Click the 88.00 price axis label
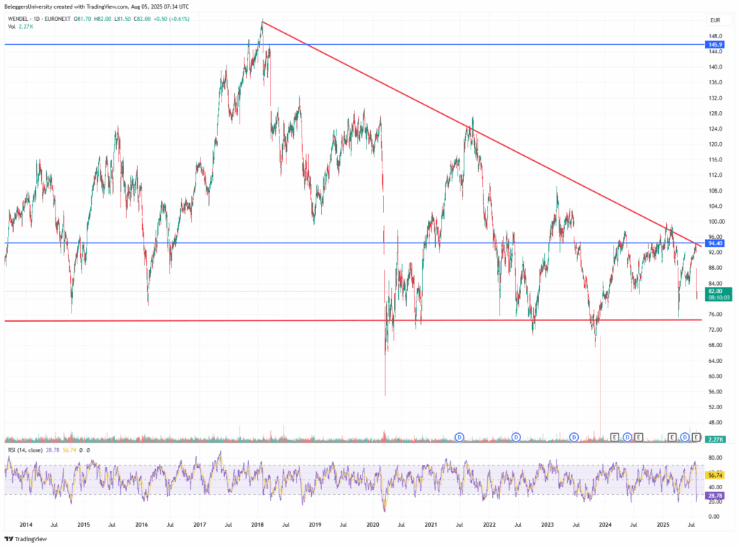The image size is (739, 547). tap(715, 268)
